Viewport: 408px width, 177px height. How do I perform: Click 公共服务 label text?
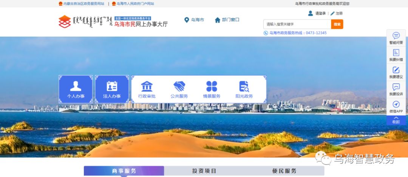point(179,96)
